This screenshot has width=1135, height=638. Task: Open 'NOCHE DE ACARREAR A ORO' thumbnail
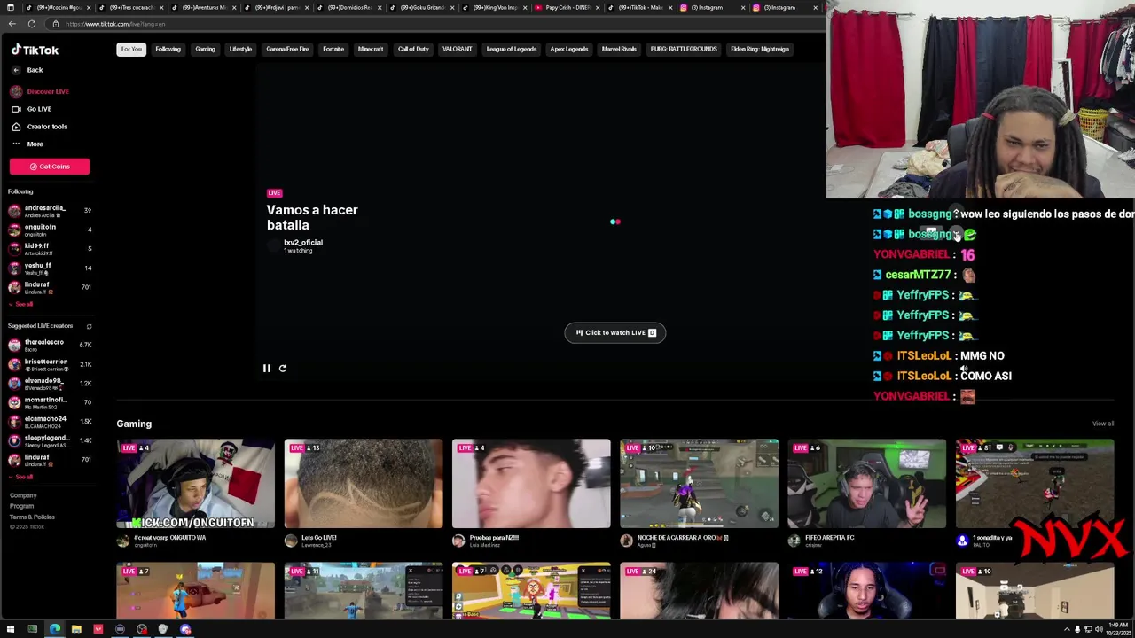point(699,483)
